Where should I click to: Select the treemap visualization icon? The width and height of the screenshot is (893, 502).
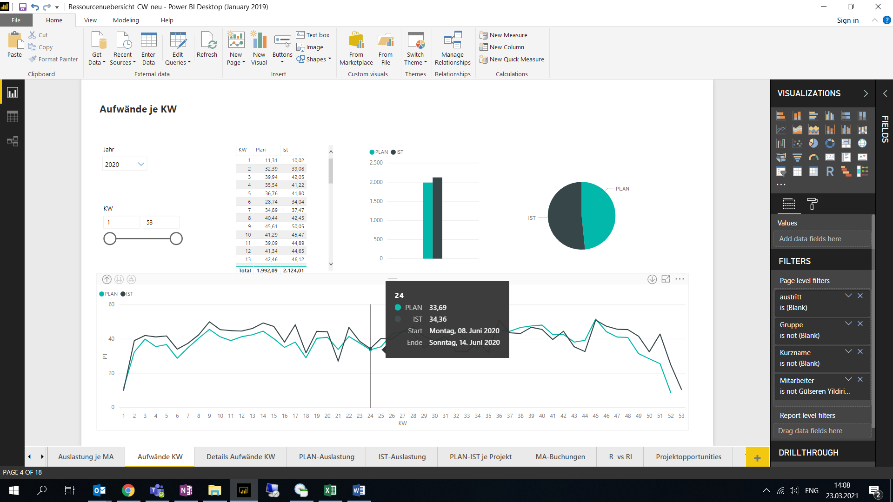coord(846,144)
